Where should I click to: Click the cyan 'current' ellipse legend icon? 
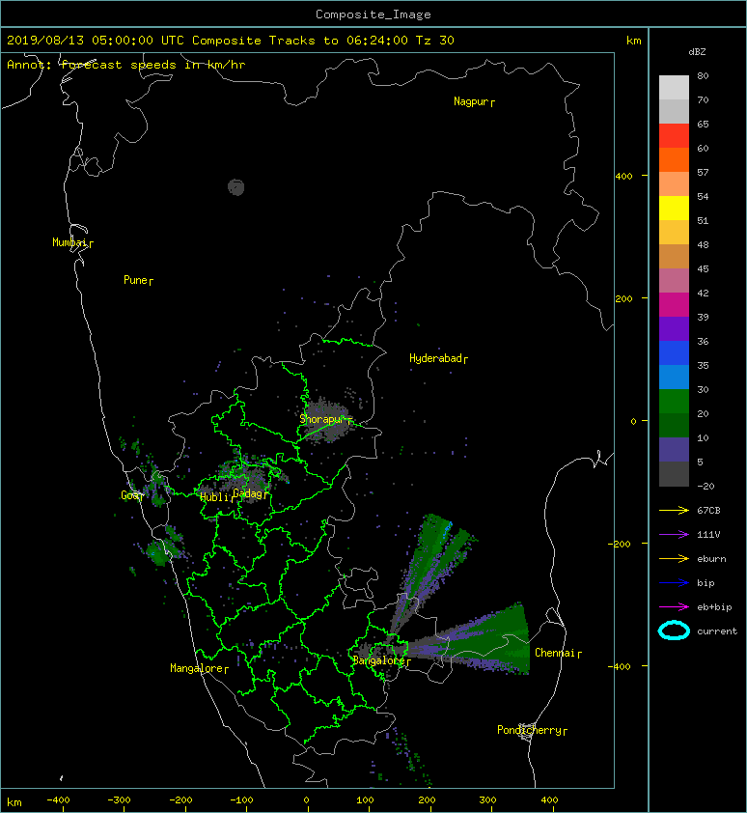click(x=674, y=631)
